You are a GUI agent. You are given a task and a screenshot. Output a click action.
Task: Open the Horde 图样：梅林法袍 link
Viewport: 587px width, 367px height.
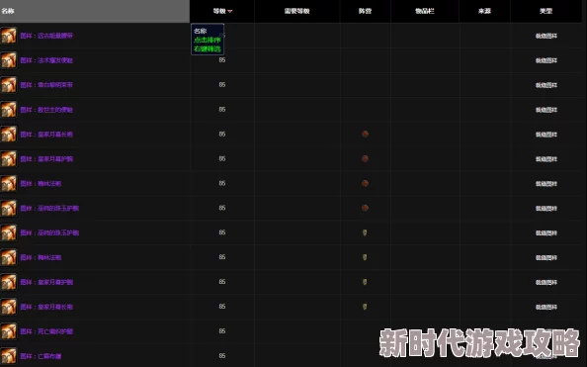pyautogui.click(x=41, y=183)
